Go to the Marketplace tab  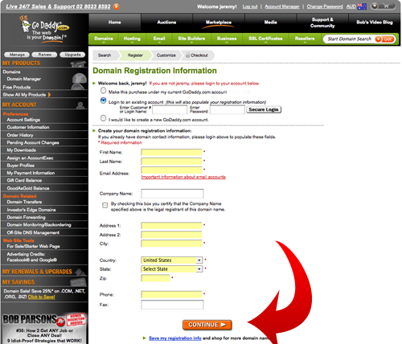click(x=219, y=23)
